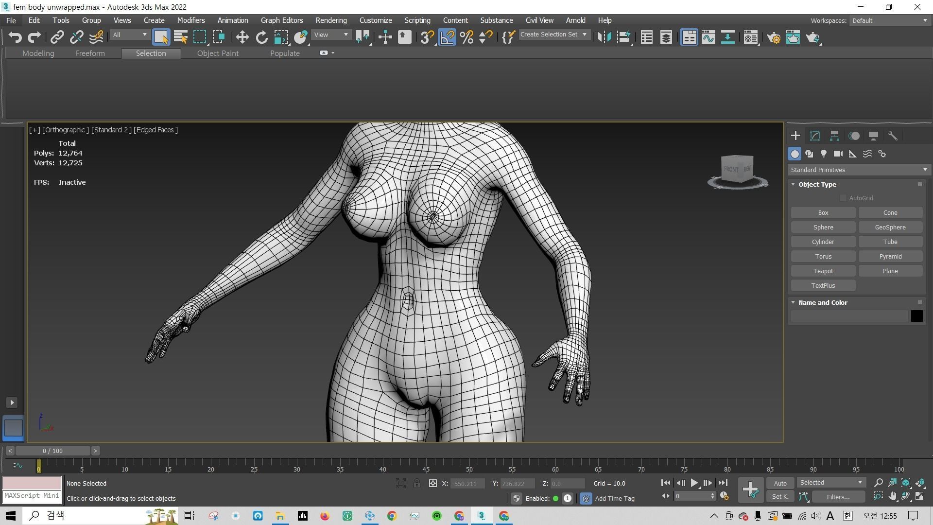Open the Modifiers menu
The width and height of the screenshot is (933, 525).
(x=191, y=20)
